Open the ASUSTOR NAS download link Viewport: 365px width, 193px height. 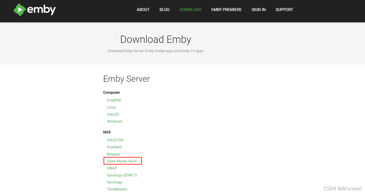tap(115, 140)
